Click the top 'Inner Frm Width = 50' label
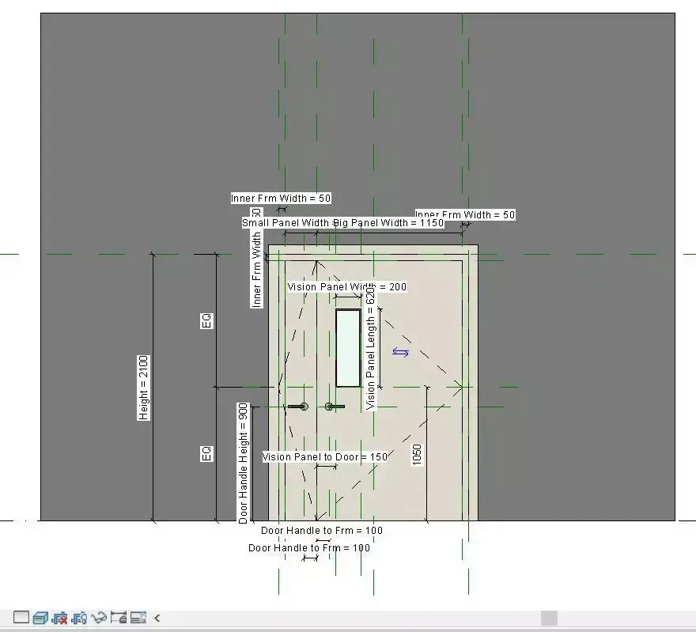This screenshot has width=696, height=632. pyautogui.click(x=281, y=198)
